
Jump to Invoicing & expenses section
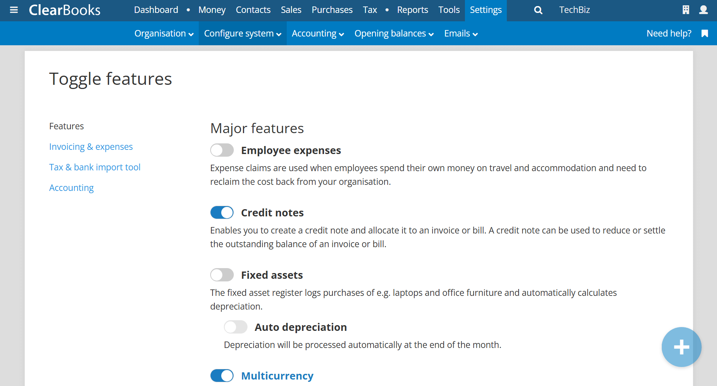coord(91,147)
